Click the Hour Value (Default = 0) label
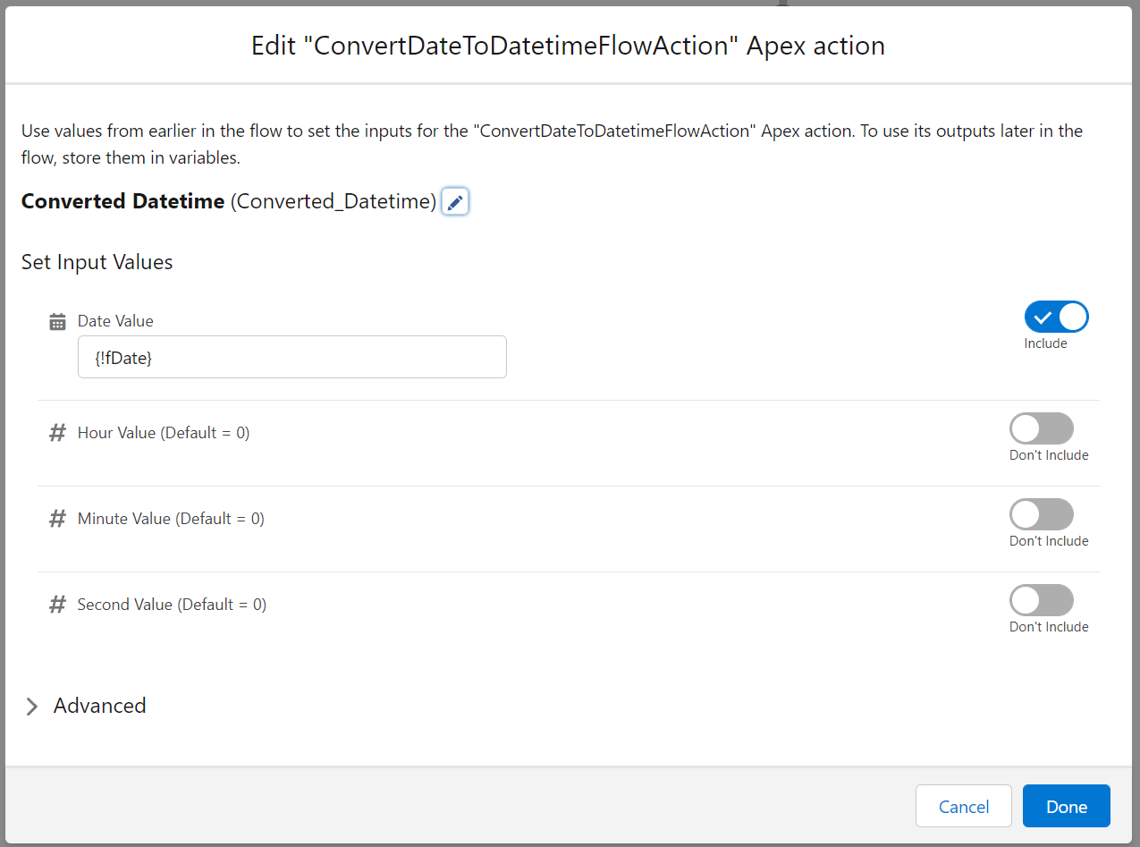The height and width of the screenshot is (847, 1140). 163,432
